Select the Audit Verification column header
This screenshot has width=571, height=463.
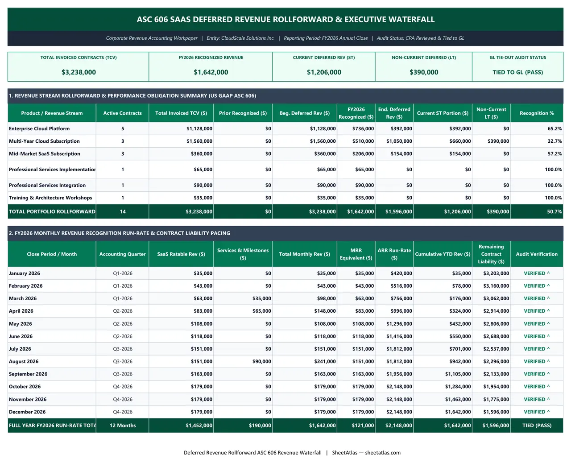[x=537, y=254]
